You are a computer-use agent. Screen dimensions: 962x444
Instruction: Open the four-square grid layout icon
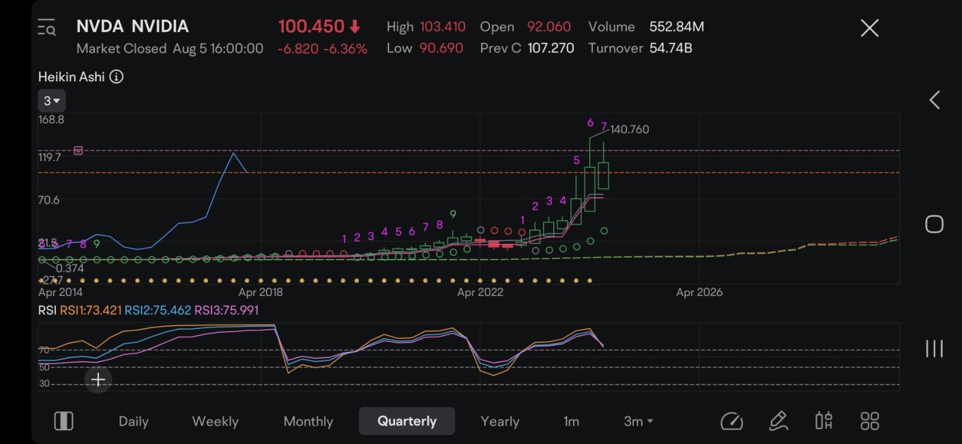click(x=869, y=421)
